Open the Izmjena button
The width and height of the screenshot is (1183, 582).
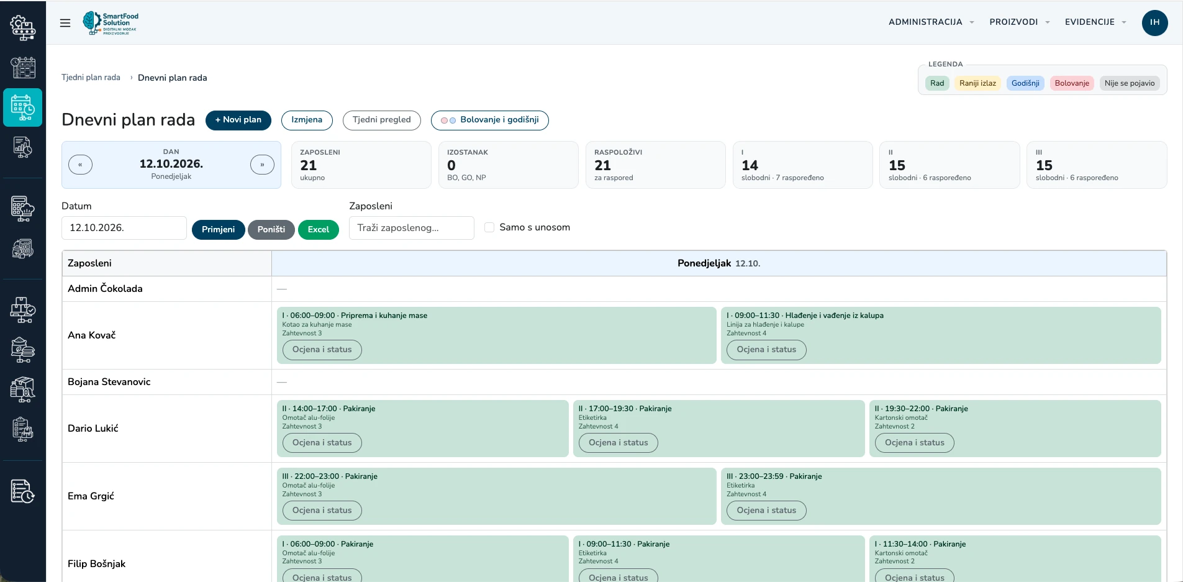tap(307, 120)
